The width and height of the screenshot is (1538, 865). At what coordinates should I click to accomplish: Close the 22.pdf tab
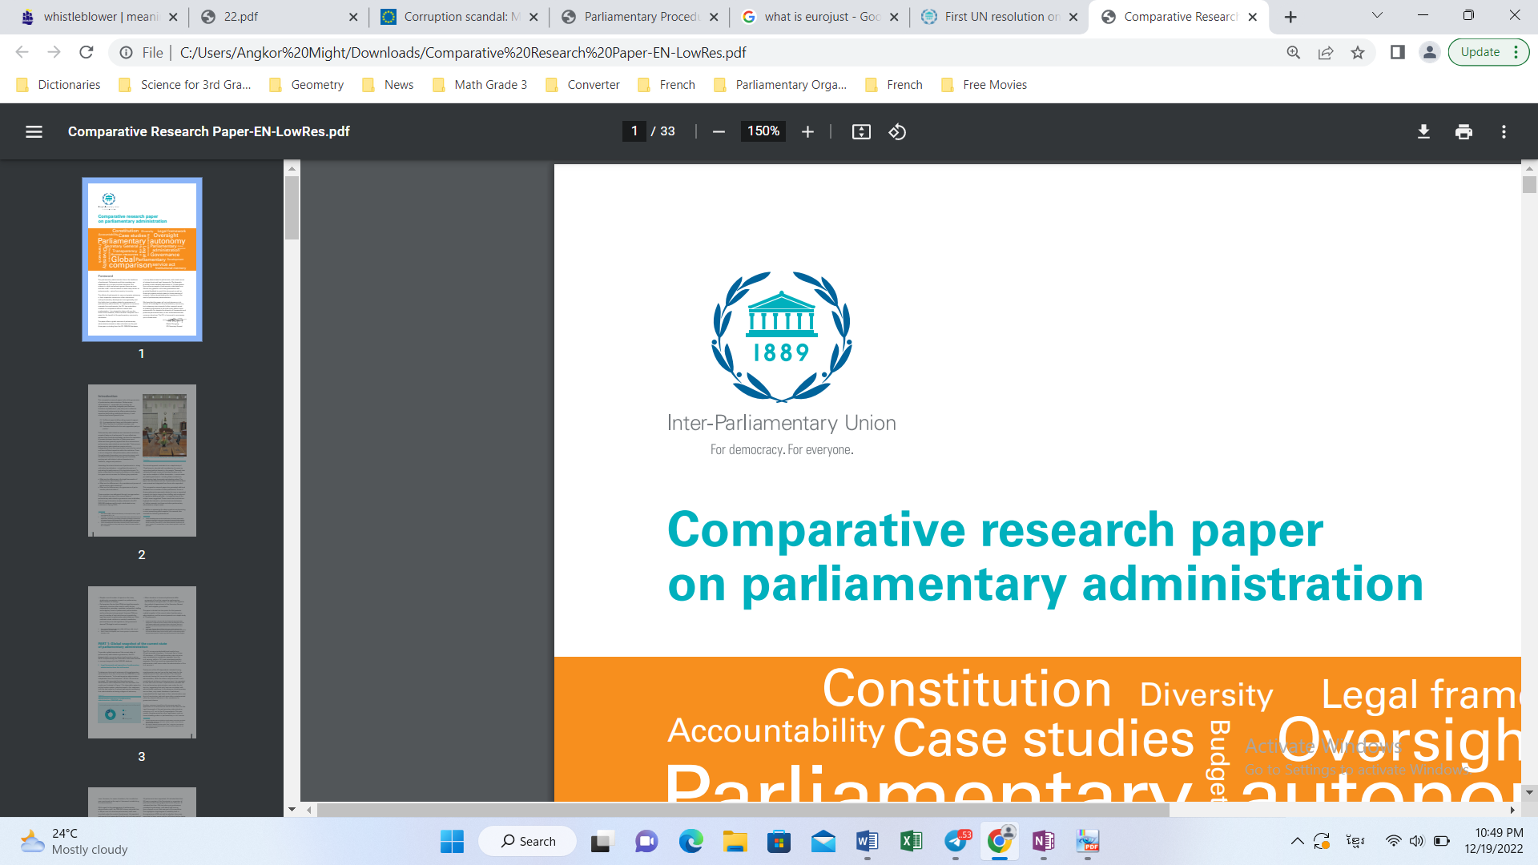353,17
